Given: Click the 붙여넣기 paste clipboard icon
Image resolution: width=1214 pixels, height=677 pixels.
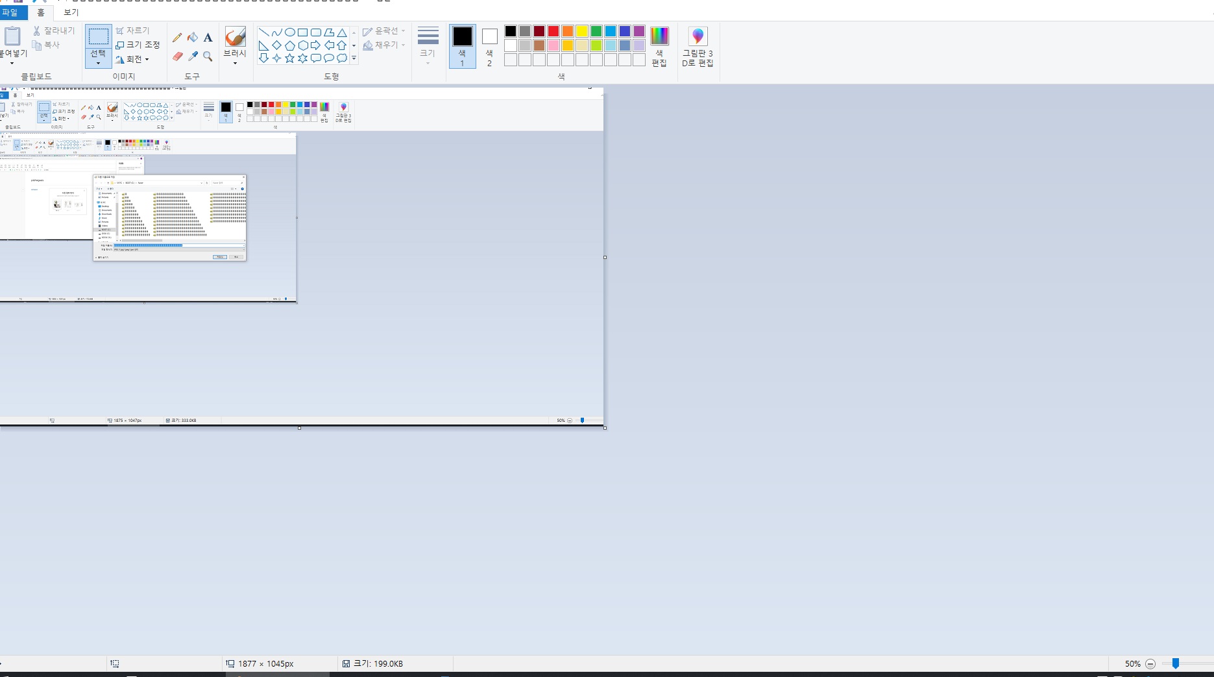Looking at the screenshot, I should coord(12,36).
